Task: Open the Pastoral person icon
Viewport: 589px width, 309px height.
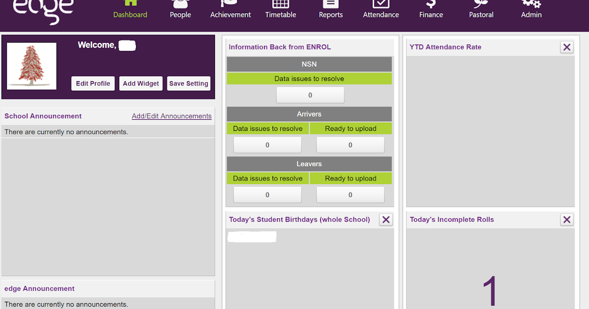Action: [x=481, y=3]
